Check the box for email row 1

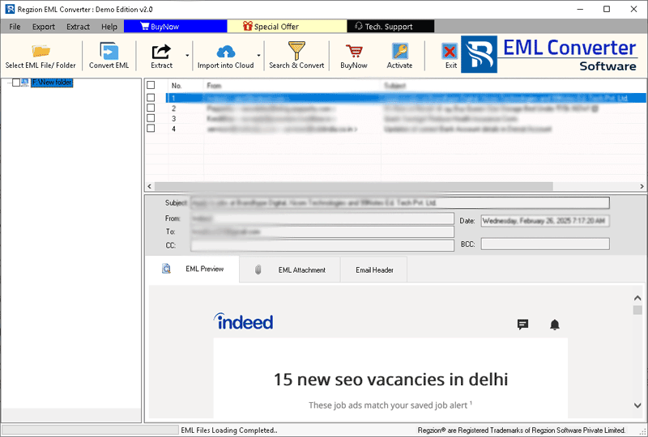click(151, 98)
